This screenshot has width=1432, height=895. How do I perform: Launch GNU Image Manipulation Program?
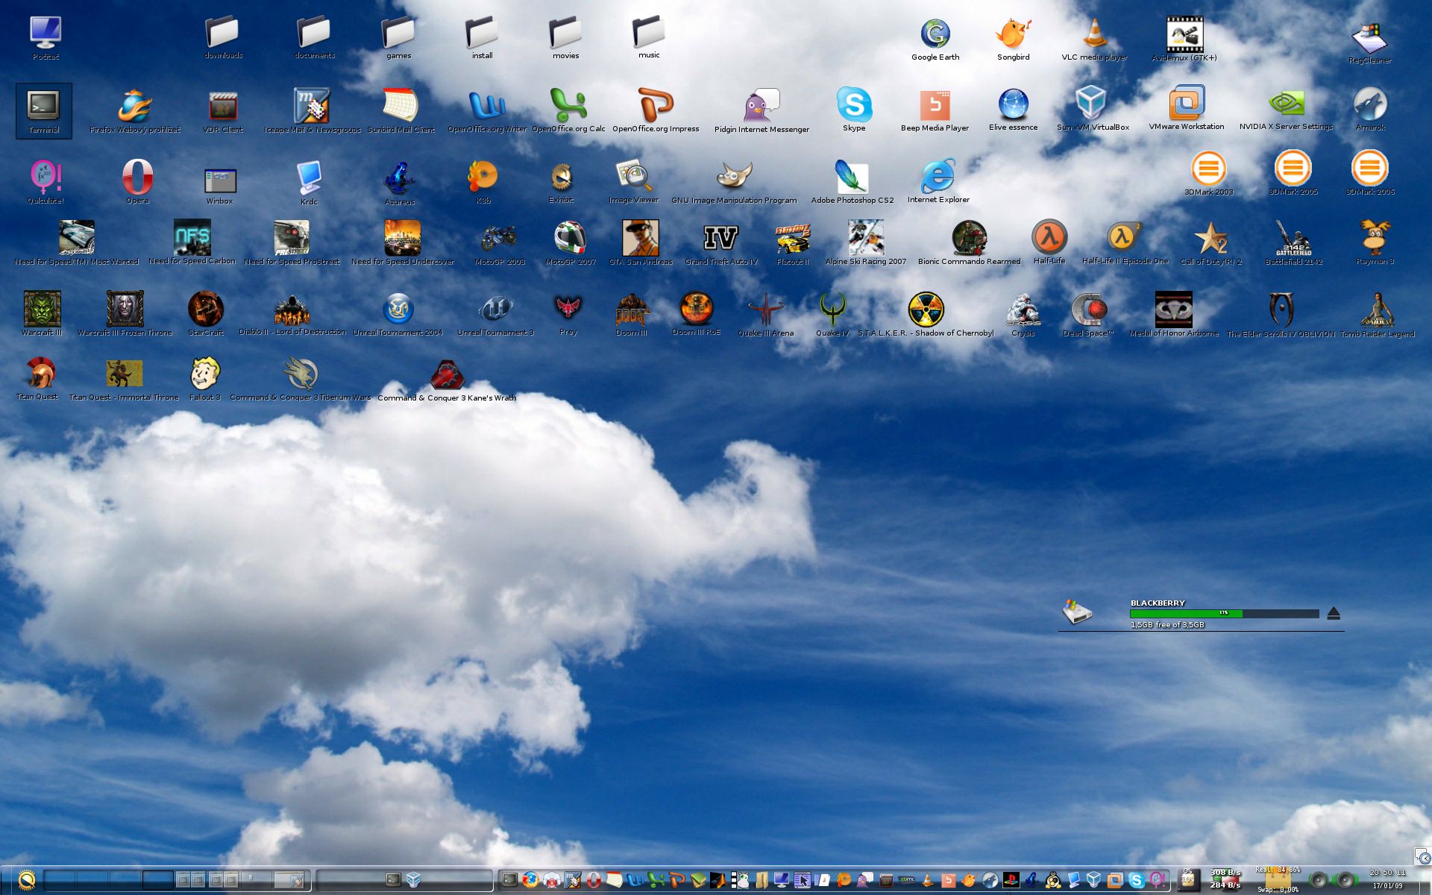pyautogui.click(x=734, y=181)
